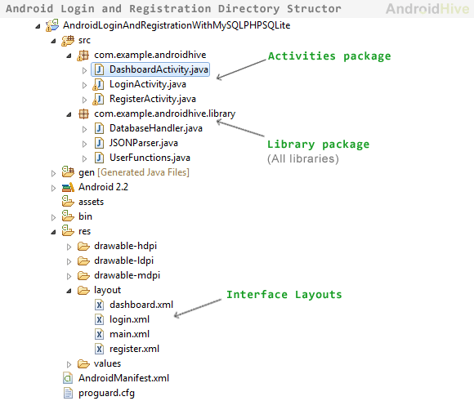Expand the drawable-hdpi folder
Screen dimensions: 474x401
pos(69,247)
